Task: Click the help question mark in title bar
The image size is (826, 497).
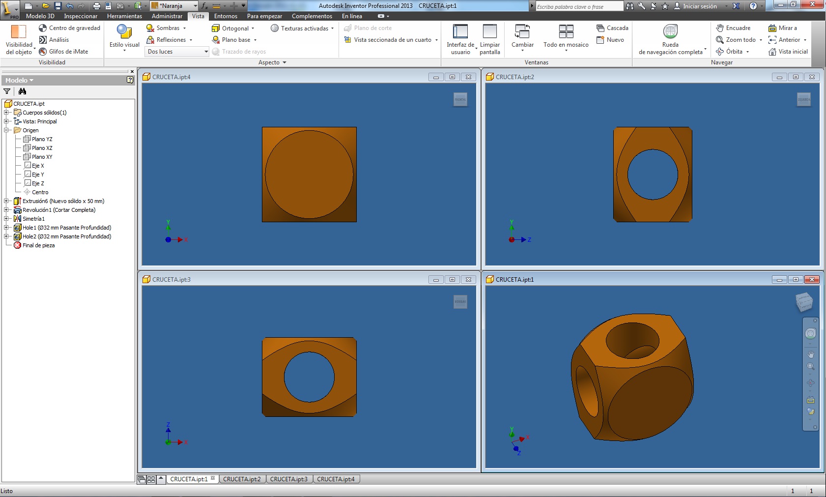Action: pos(753,6)
